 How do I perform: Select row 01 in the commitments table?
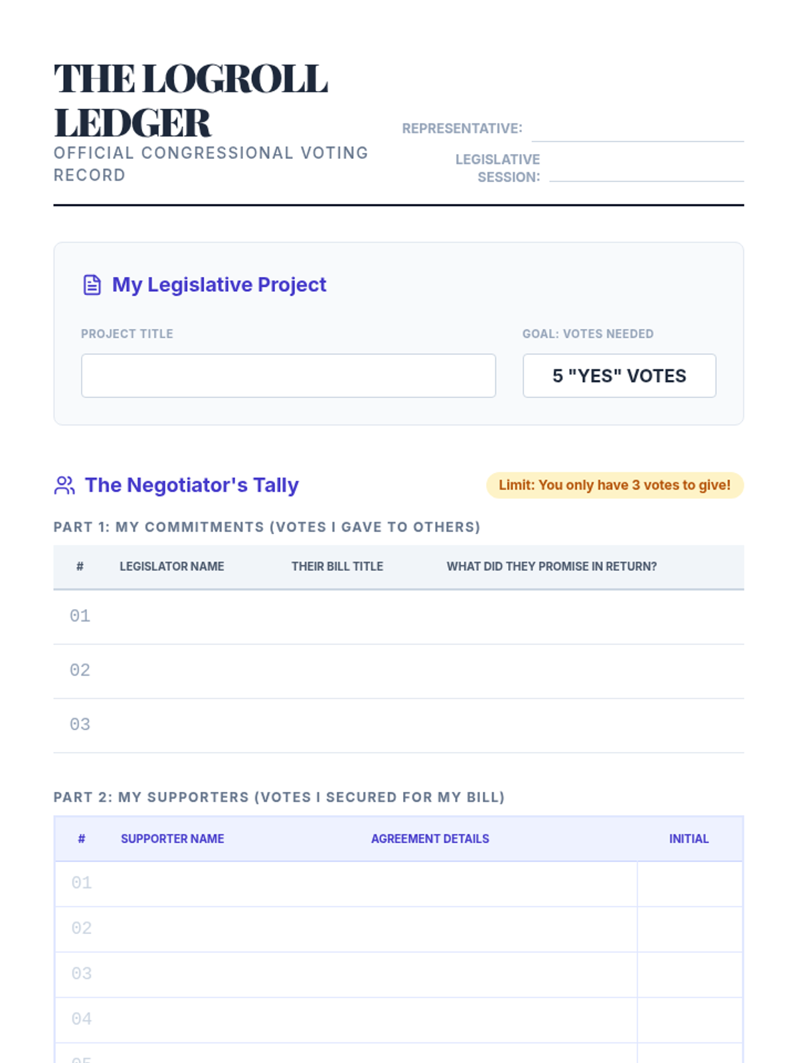click(398, 617)
